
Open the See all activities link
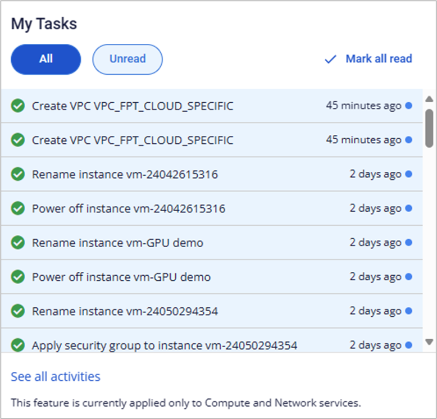point(56,376)
